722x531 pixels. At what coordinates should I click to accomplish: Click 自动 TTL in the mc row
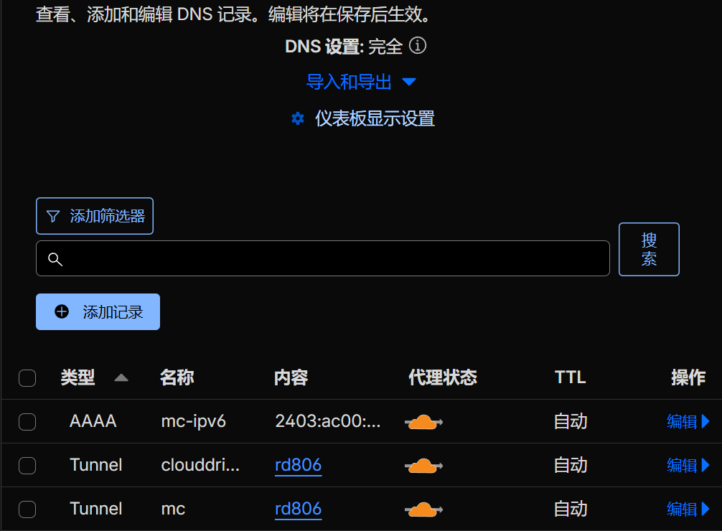571,509
